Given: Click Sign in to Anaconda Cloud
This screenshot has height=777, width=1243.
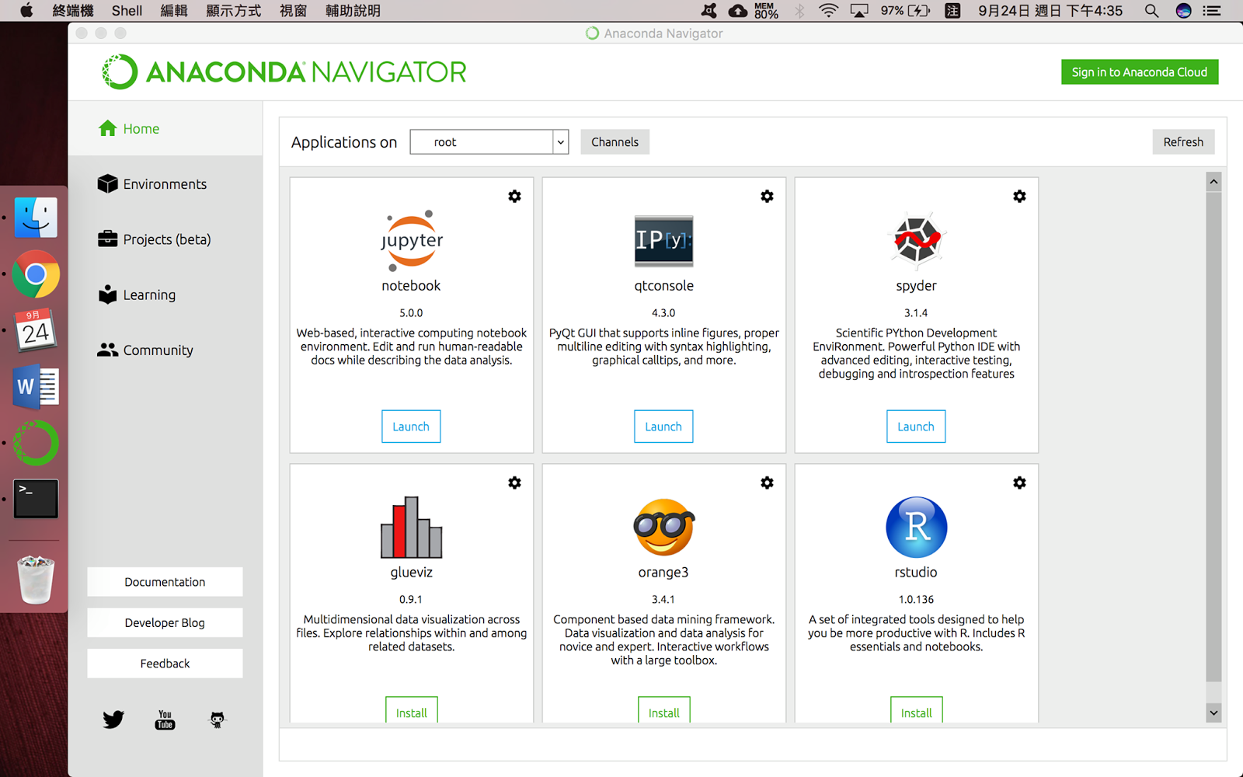Looking at the screenshot, I should (x=1140, y=72).
